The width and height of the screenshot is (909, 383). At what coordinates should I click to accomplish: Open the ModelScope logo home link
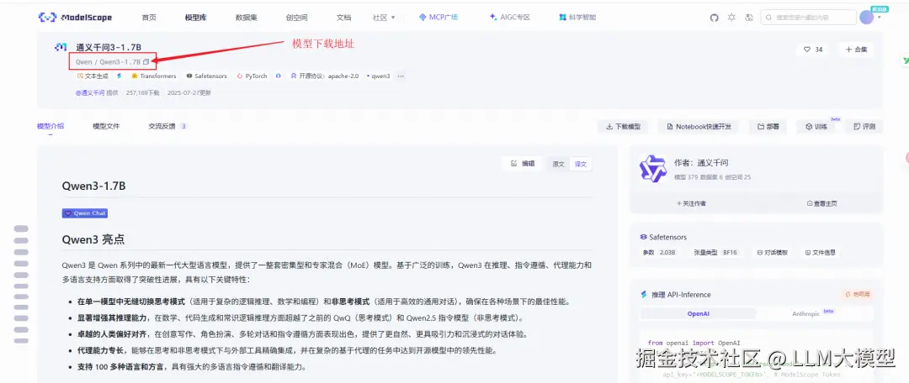[75, 18]
